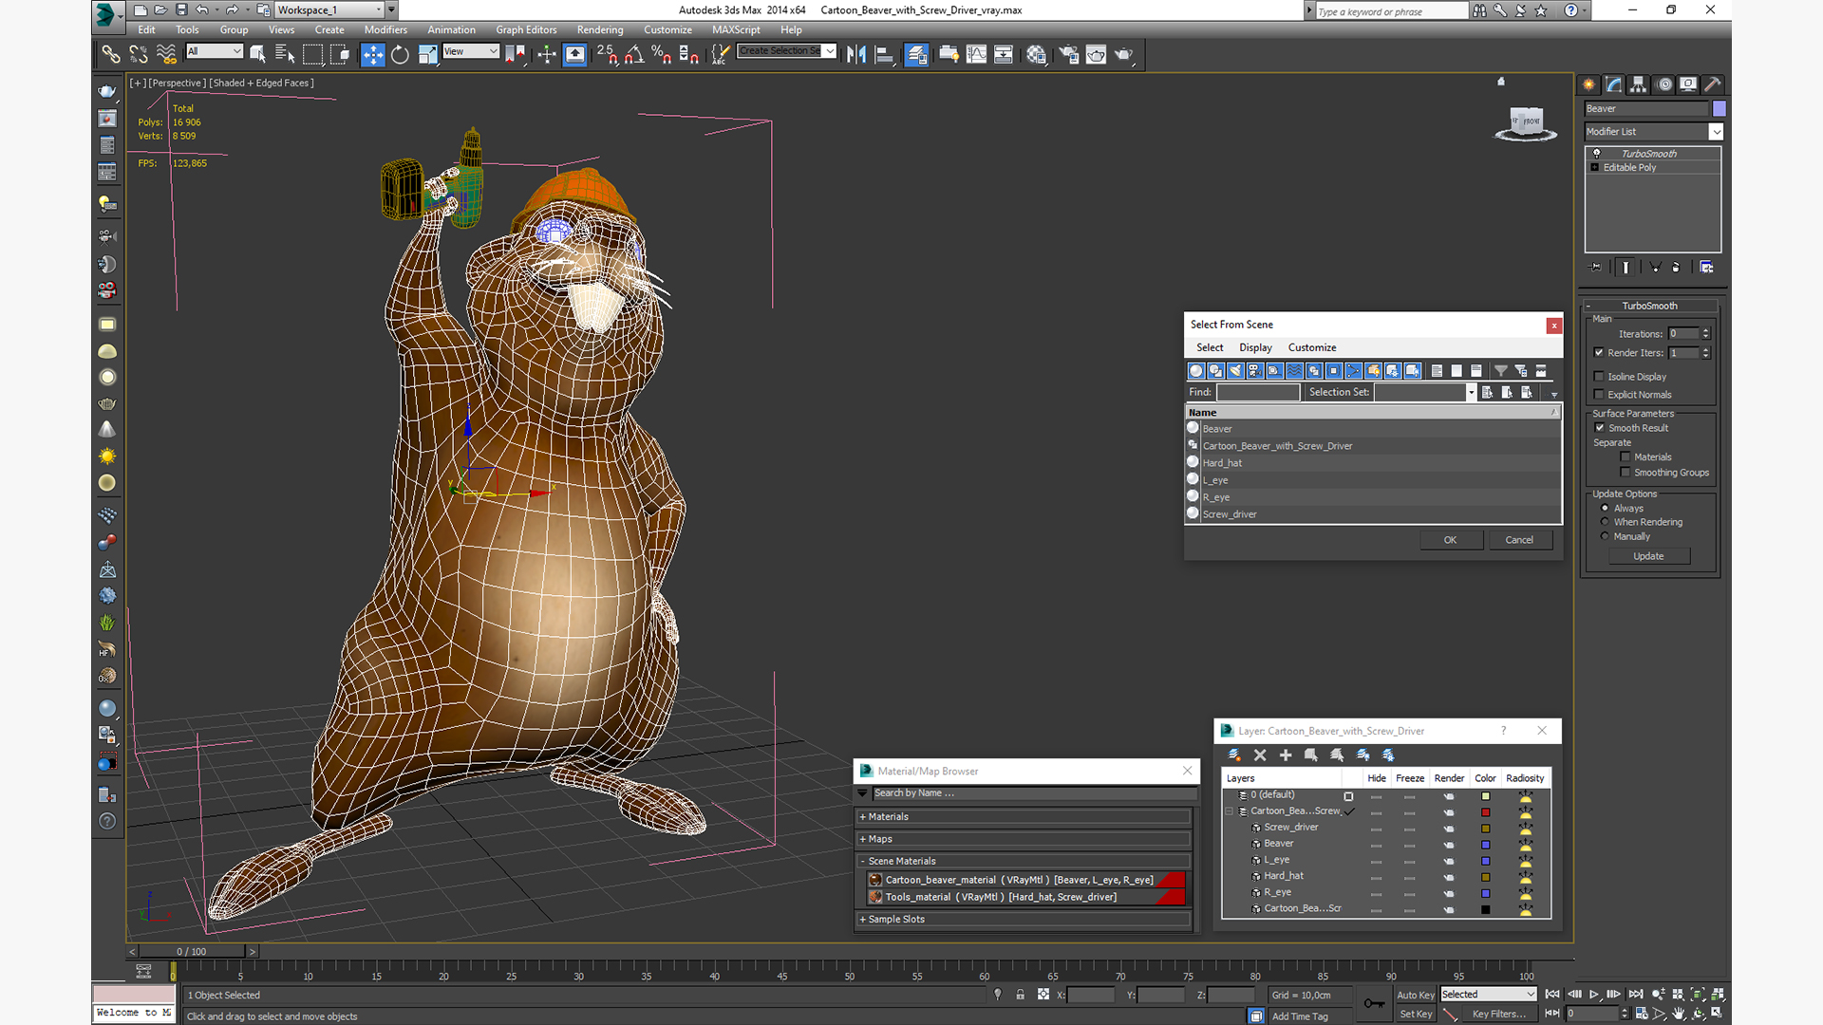The image size is (1823, 1025).
Task: Expand Maps group in Material/Map Browser
Action: [1024, 839]
